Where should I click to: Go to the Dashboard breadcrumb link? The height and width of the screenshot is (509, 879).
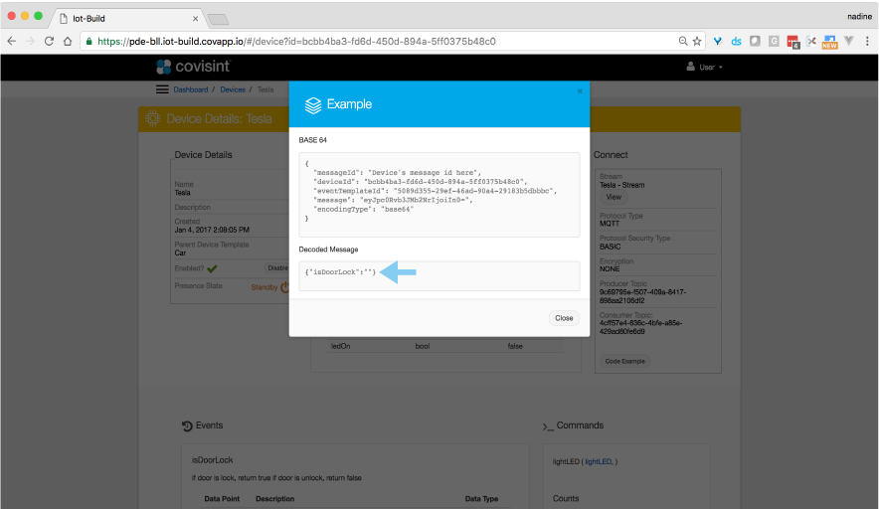[x=191, y=89]
